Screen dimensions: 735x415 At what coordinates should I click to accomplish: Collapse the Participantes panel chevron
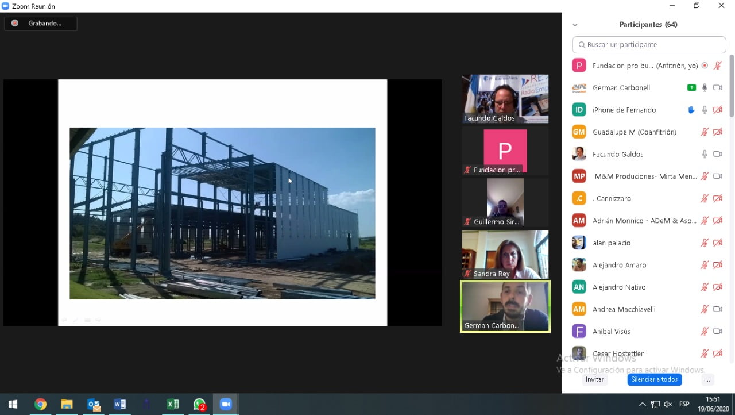click(575, 25)
